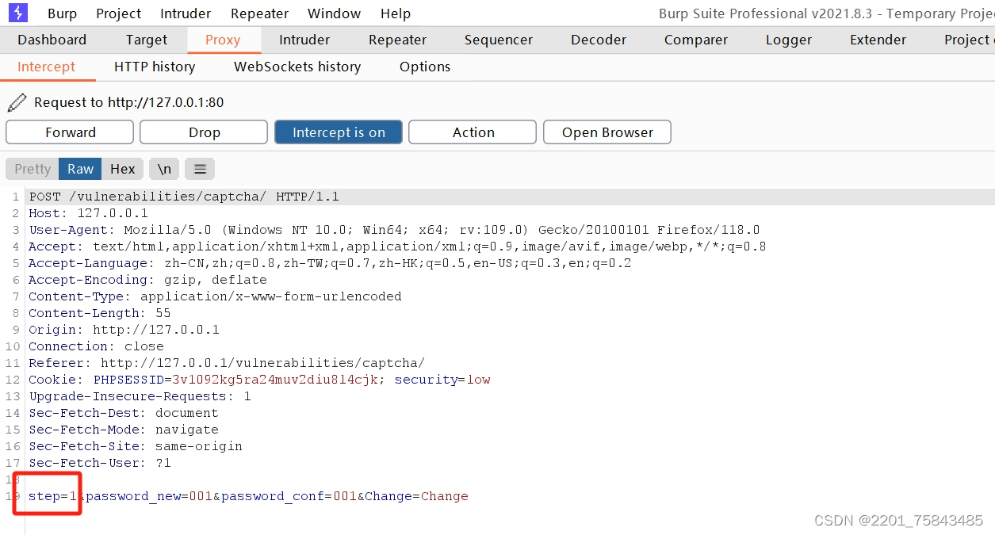Open the Burp menu
This screenshot has height=535, width=995.
62,13
